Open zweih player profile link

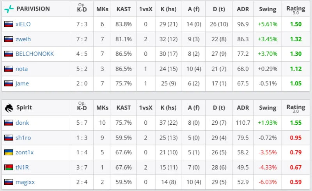click(x=23, y=39)
